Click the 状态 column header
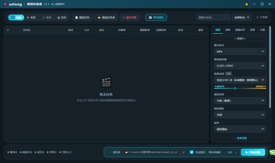This screenshot has width=275, height=163. (181, 30)
